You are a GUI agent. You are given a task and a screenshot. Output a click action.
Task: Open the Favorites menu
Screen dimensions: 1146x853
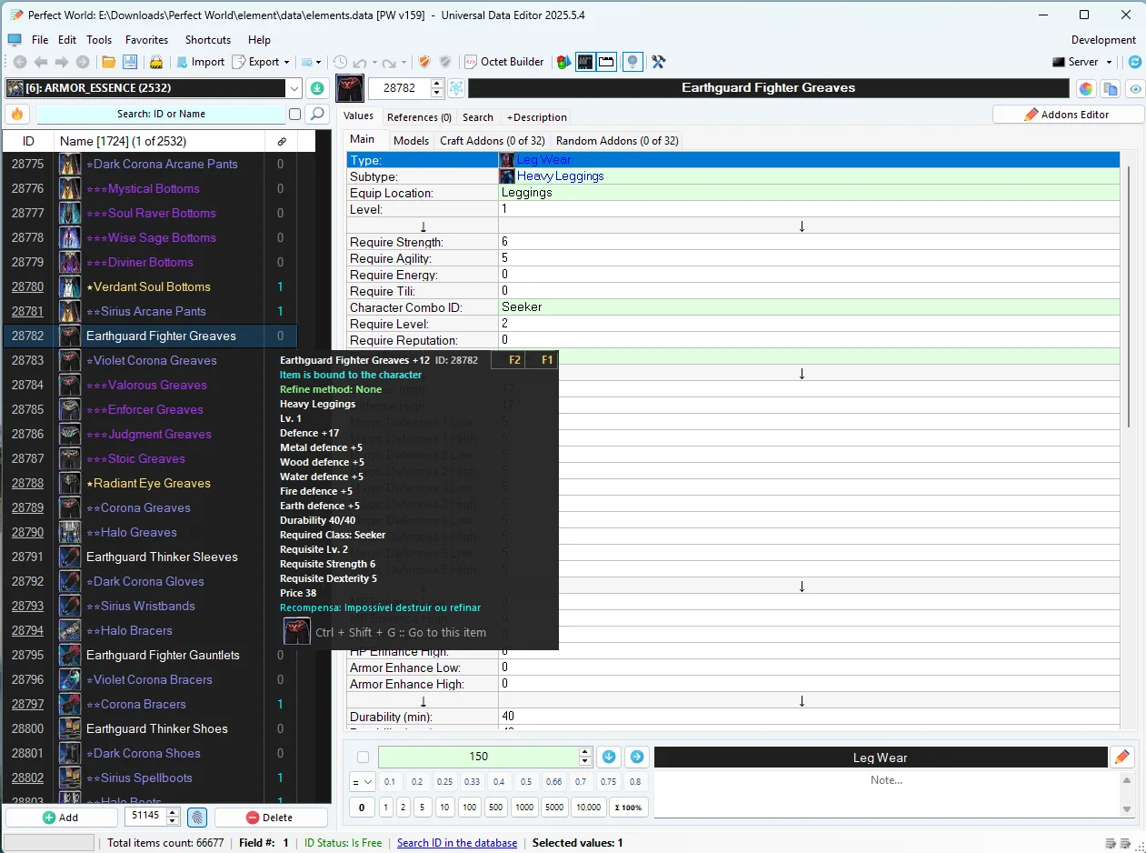coord(146,40)
